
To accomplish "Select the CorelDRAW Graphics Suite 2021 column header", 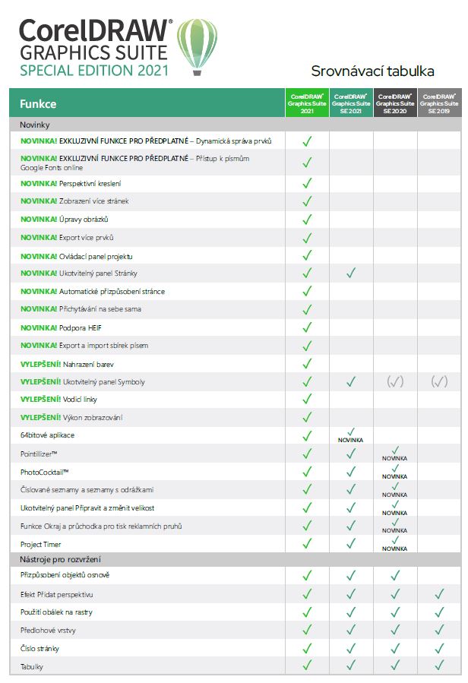I will [x=307, y=103].
